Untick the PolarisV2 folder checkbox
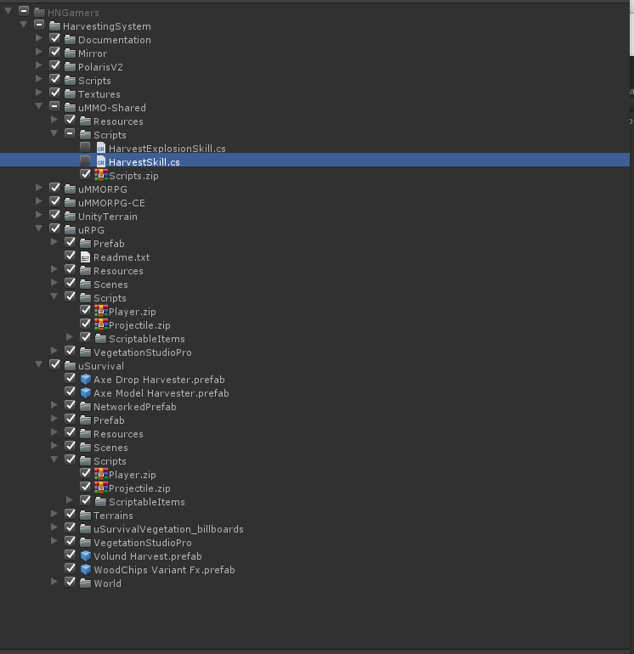 coord(55,66)
